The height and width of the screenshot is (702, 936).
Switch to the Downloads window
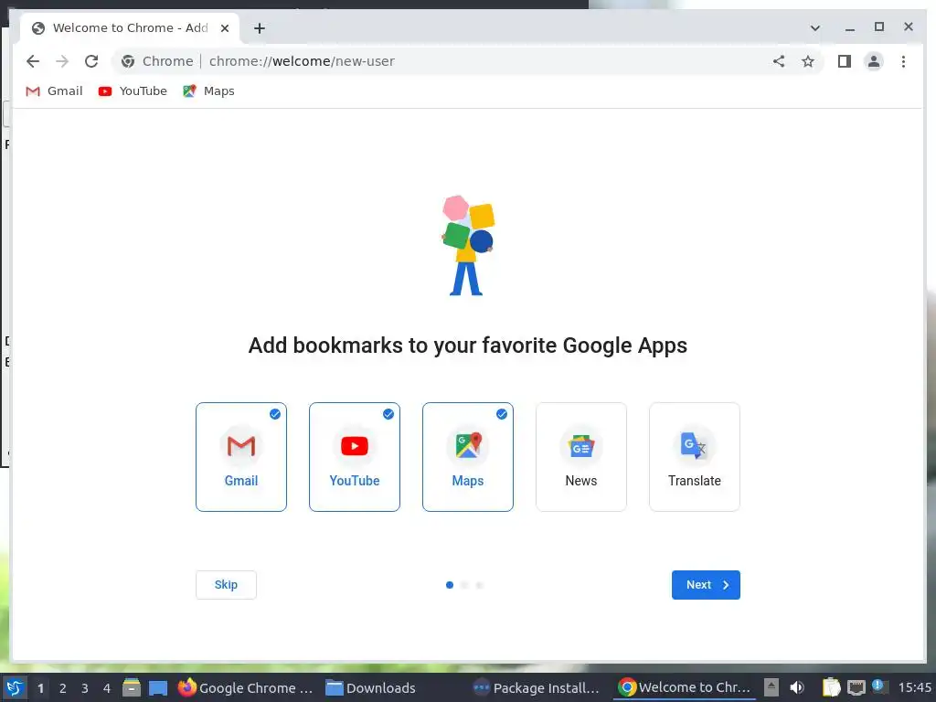pyautogui.click(x=371, y=687)
